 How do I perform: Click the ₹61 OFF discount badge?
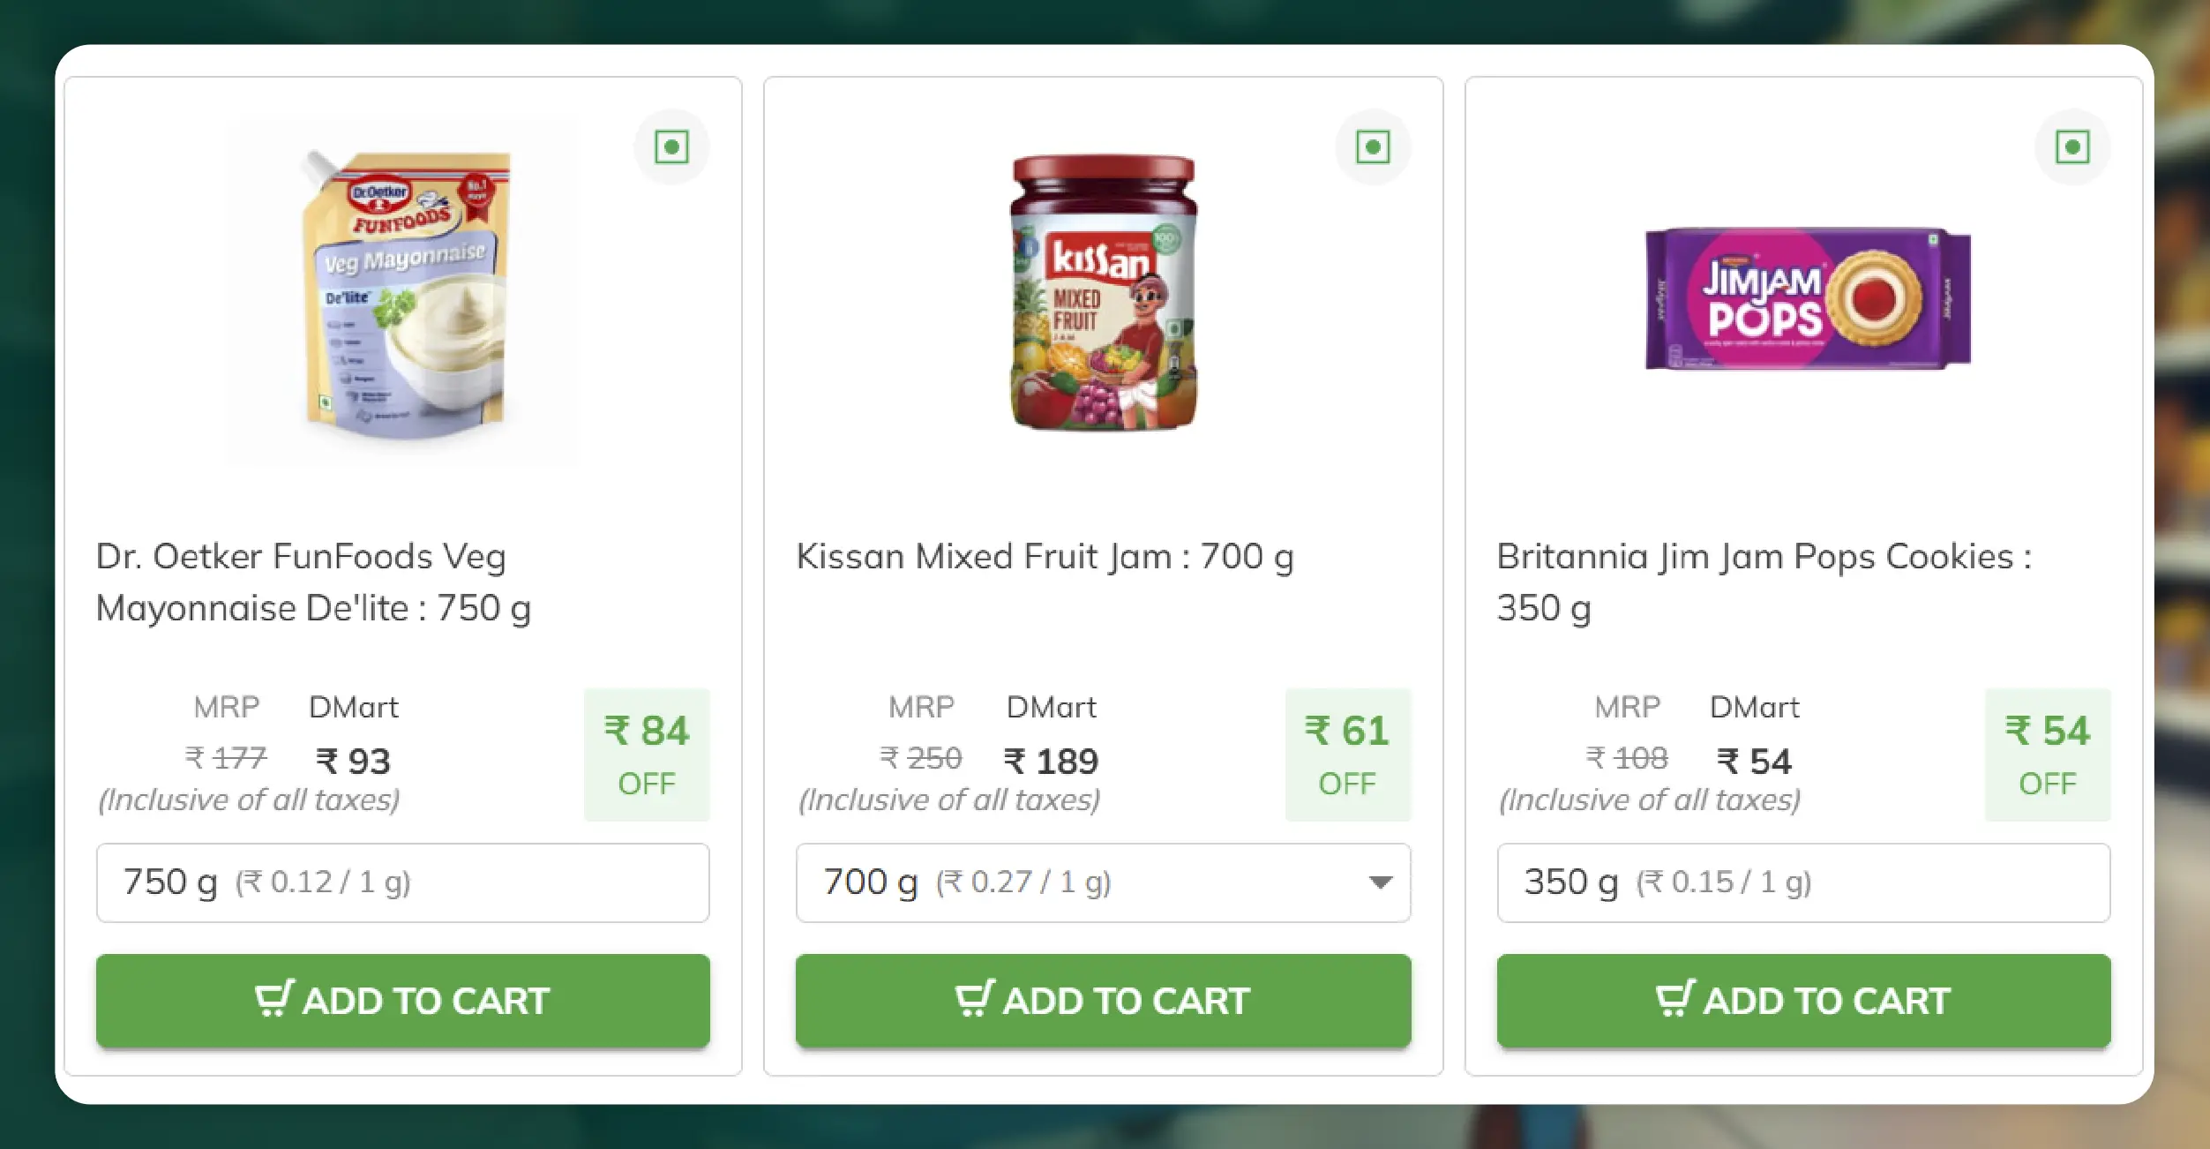point(1347,755)
